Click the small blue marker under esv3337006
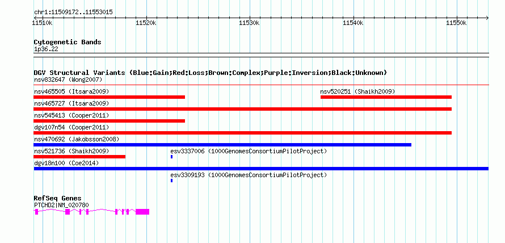 [172, 157]
